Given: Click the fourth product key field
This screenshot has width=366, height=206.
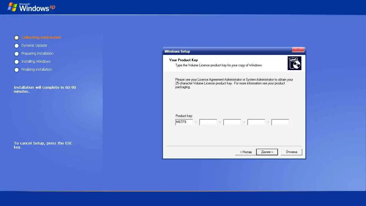Looking at the screenshot, I should coord(256,122).
